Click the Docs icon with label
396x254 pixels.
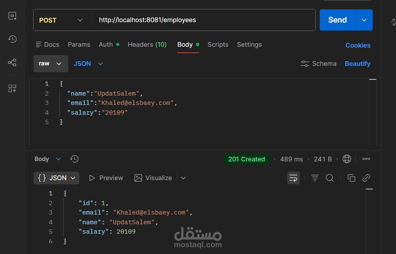click(x=47, y=45)
